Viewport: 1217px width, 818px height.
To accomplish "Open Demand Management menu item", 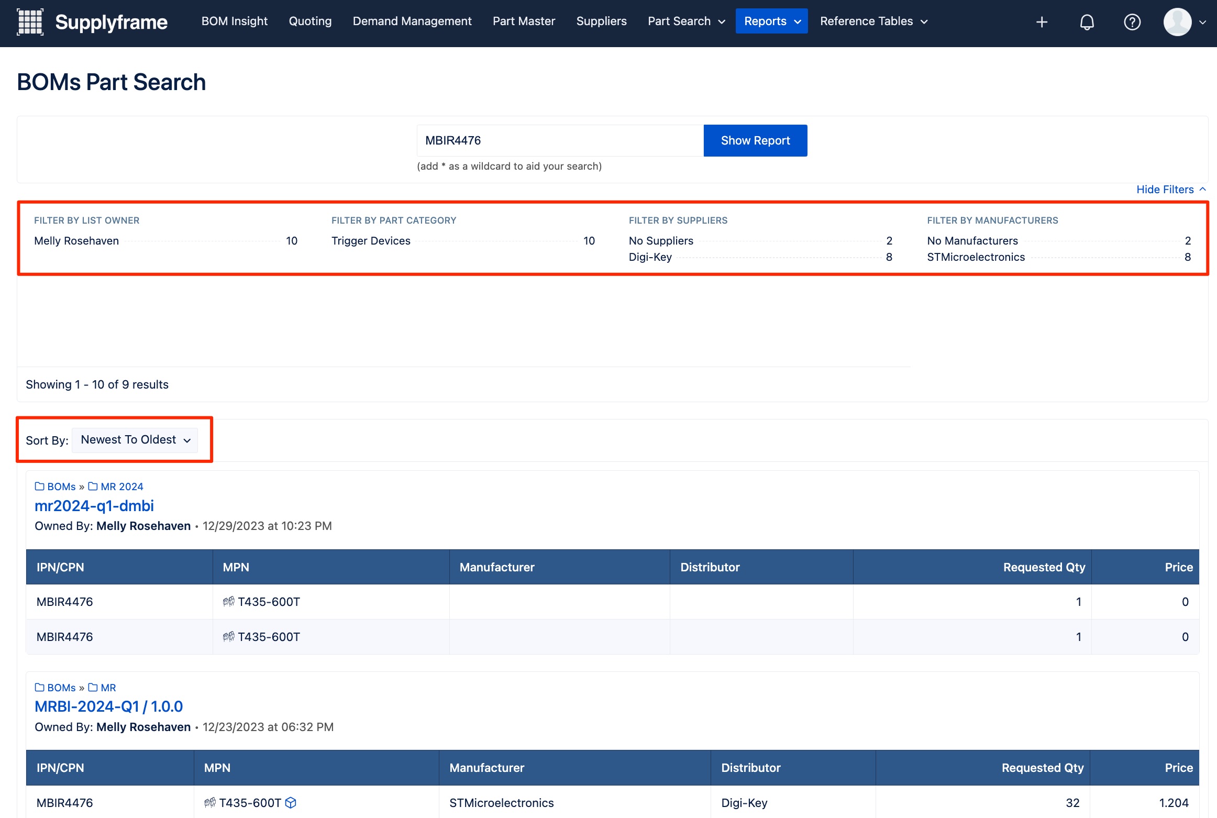I will click(412, 21).
